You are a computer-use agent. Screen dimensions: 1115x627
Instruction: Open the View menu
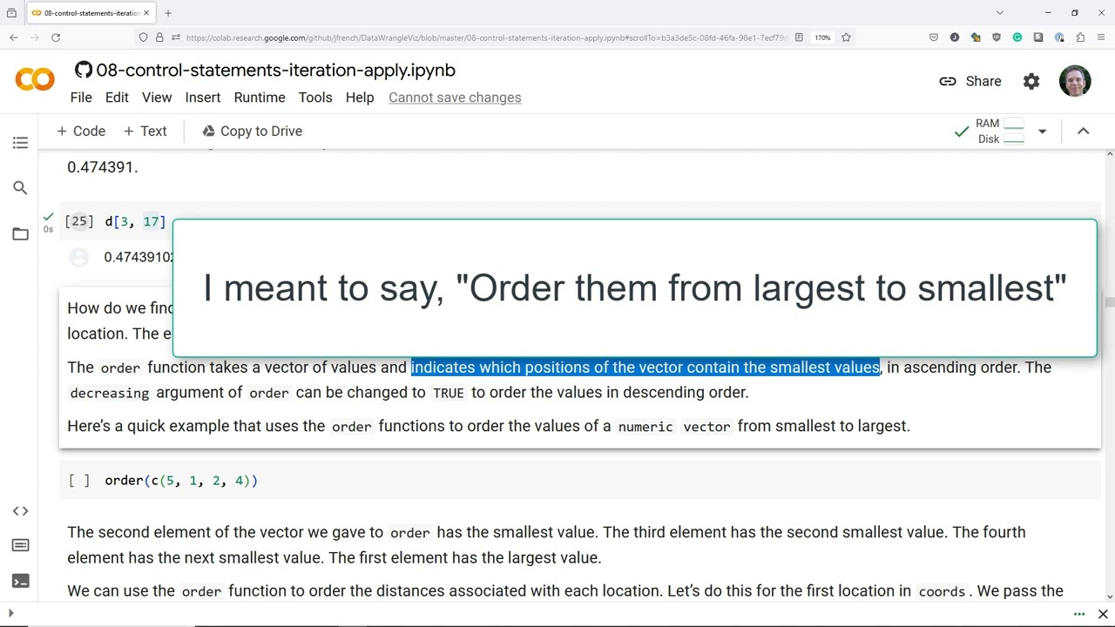point(157,98)
